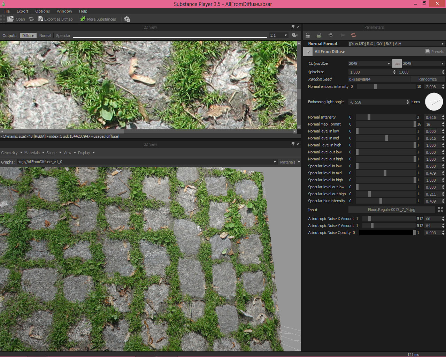Click the green locked preset icon
446x357 pixels.
coord(319,35)
